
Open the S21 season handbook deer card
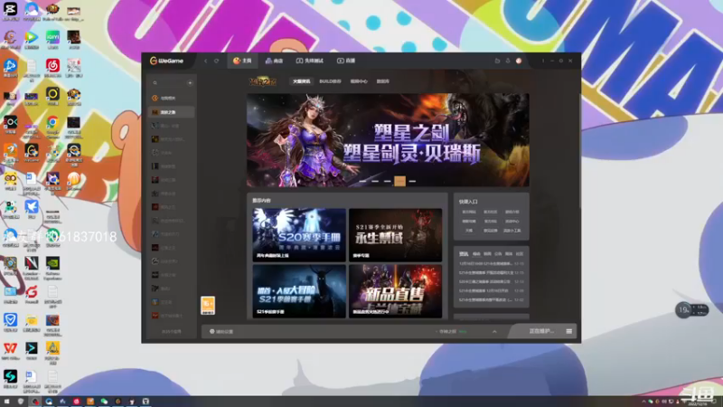click(x=299, y=291)
